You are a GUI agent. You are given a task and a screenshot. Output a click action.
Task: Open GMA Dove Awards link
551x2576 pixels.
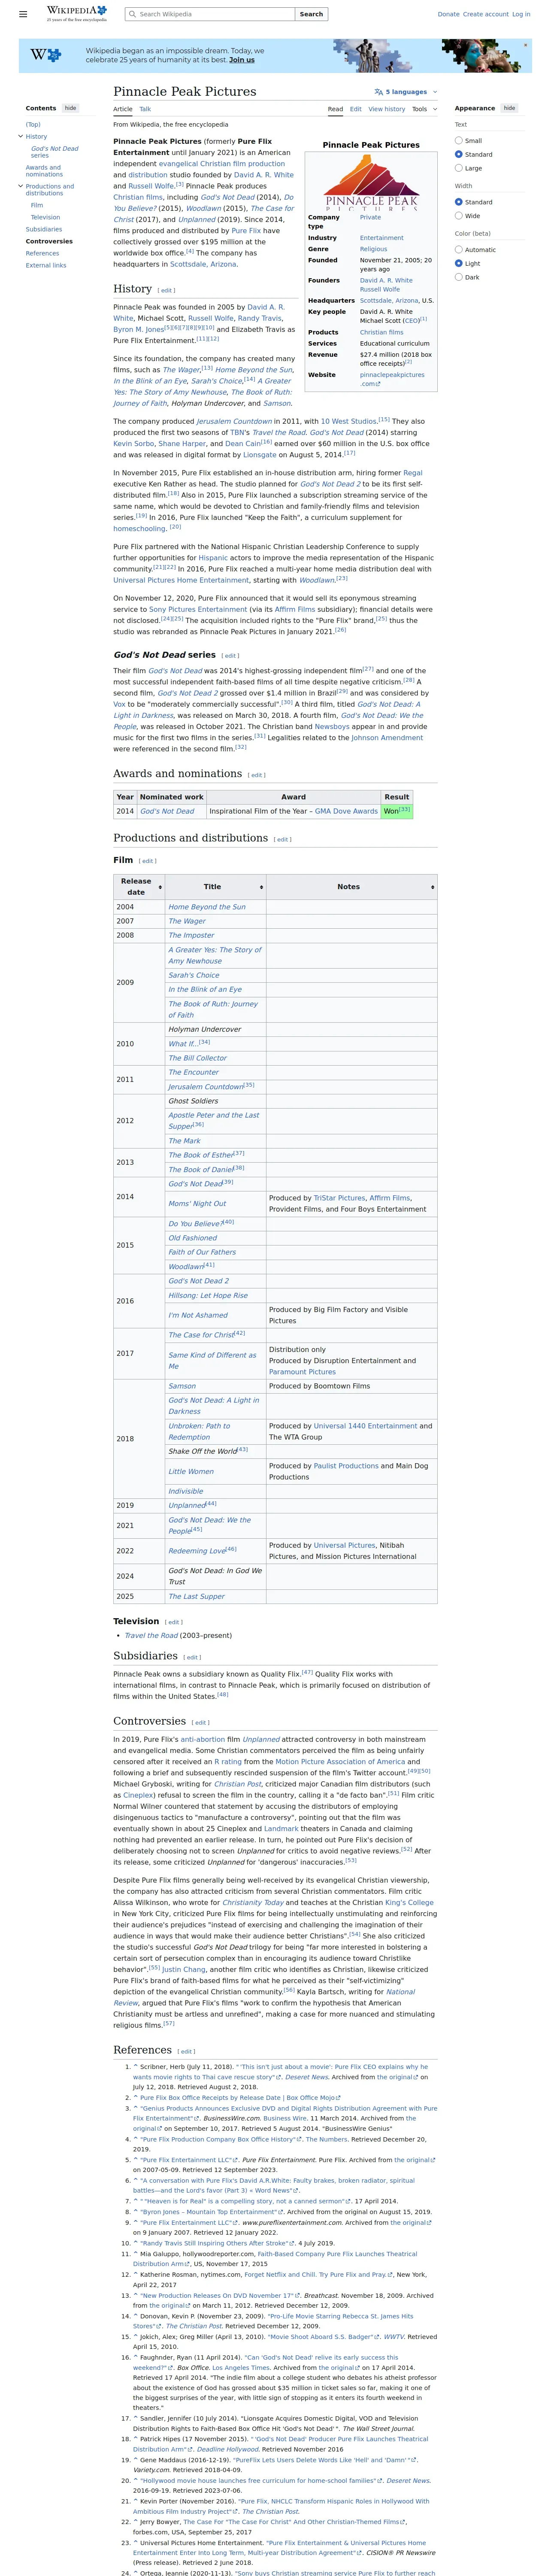point(346,811)
